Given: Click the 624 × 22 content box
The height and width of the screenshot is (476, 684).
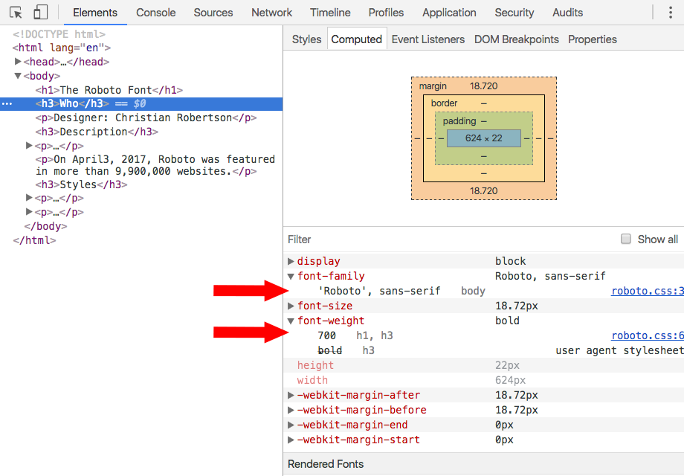Looking at the screenshot, I should click(484, 138).
